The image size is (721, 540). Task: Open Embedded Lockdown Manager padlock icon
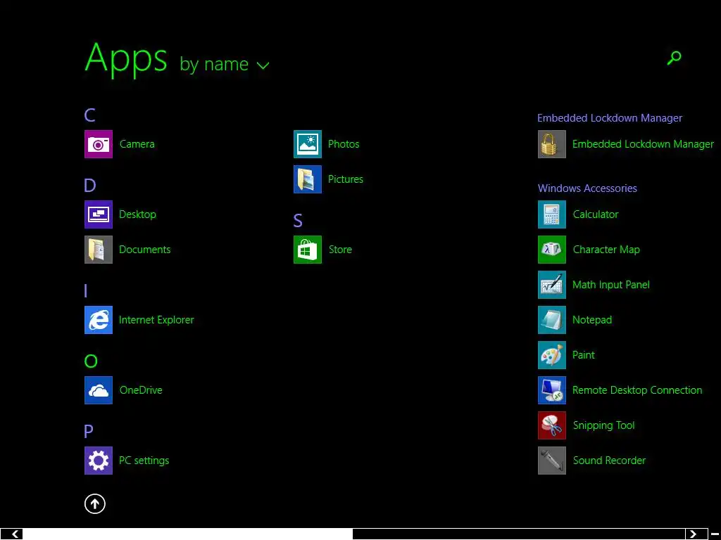point(552,144)
